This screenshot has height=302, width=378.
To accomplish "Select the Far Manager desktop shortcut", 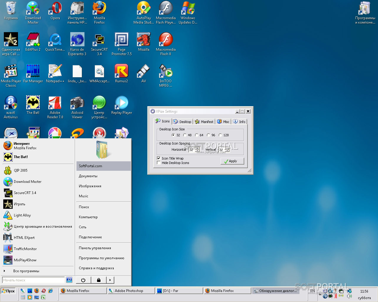I will click(33, 74).
